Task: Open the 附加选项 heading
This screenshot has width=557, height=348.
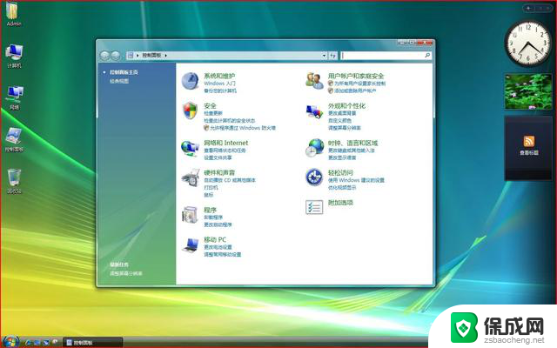Action: coord(340,203)
